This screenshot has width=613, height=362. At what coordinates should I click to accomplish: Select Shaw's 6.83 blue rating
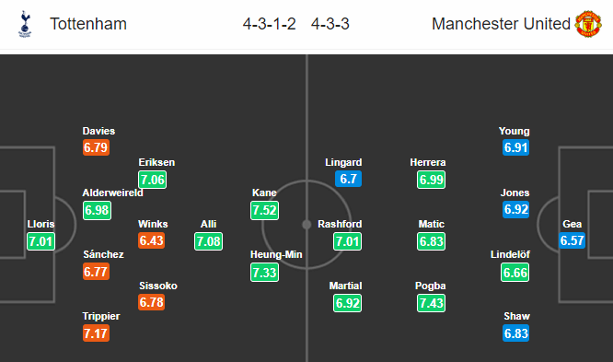[516, 333]
